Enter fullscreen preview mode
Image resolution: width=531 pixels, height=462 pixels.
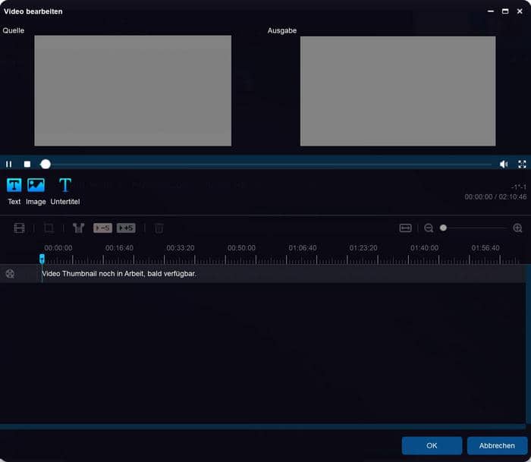pyautogui.click(x=522, y=164)
